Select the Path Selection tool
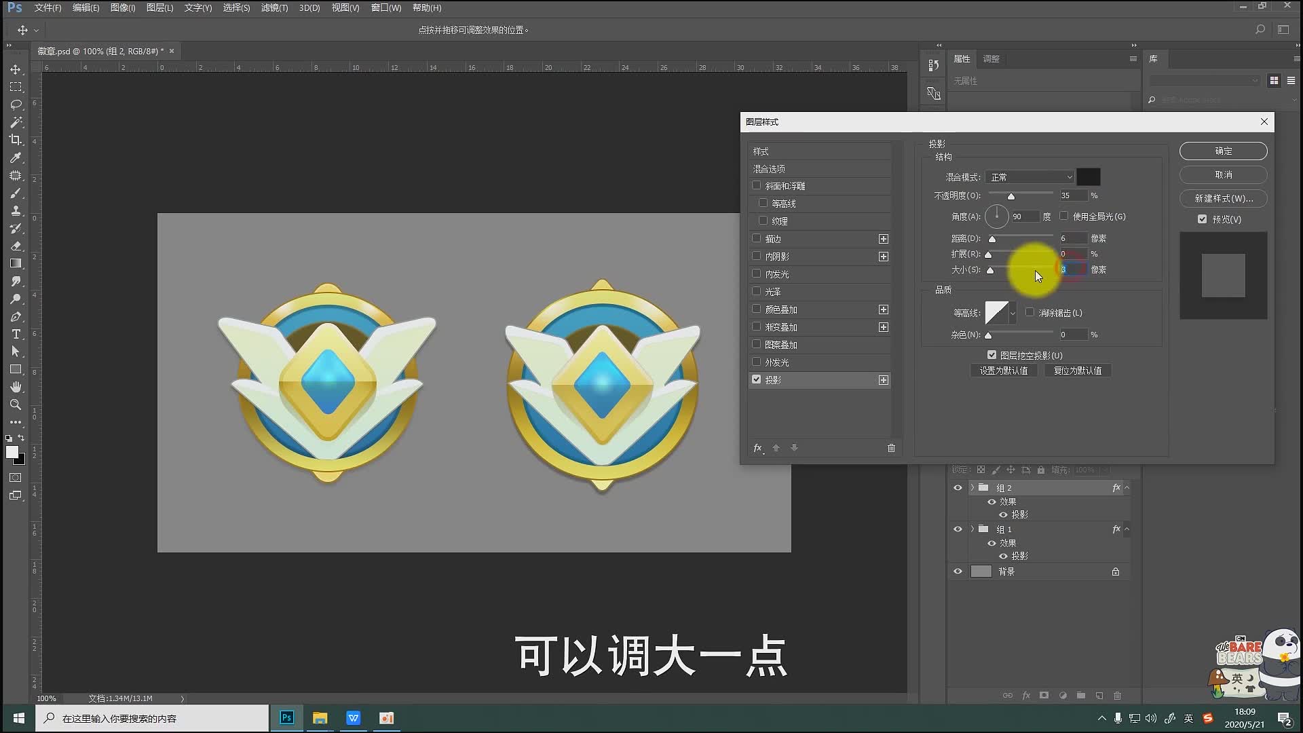1303x733 pixels. [16, 352]
